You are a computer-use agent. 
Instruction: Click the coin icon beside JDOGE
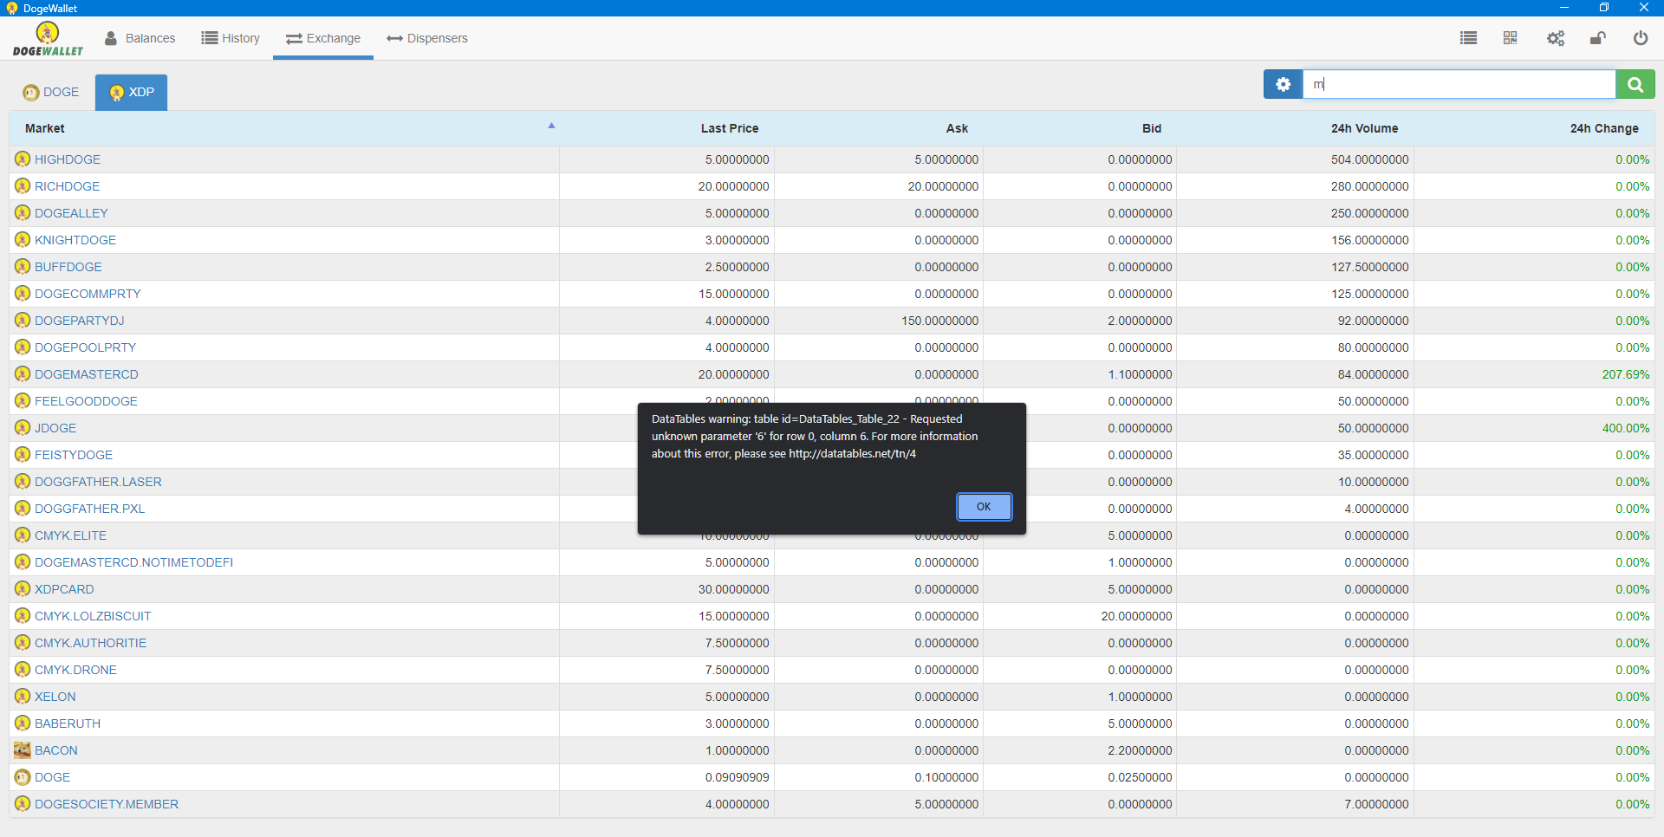[23, 428]
